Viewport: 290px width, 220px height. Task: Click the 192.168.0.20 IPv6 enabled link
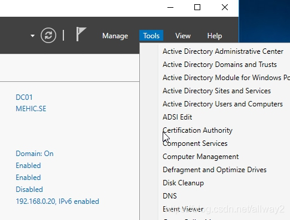[57, 201]
